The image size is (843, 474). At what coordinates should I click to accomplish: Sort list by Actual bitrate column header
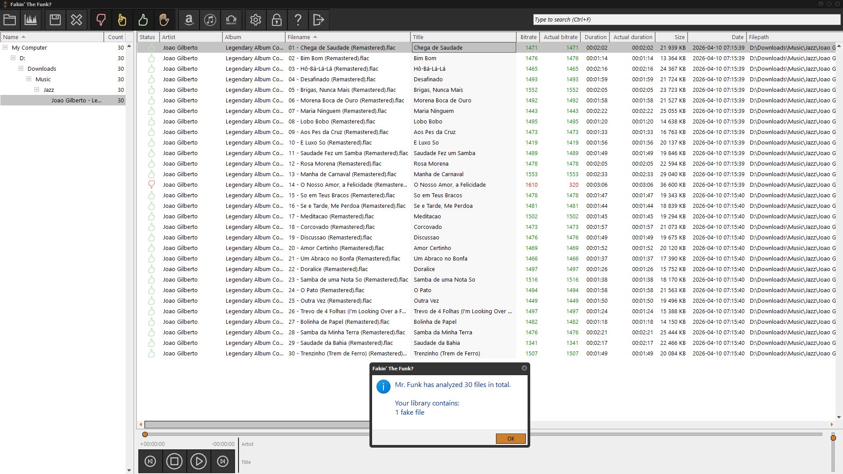(560, 37)
